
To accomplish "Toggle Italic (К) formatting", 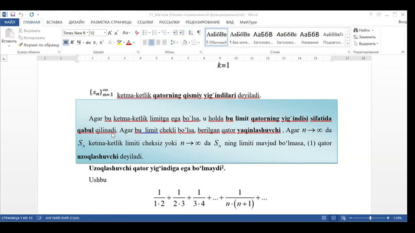I will tap(72, 42).
